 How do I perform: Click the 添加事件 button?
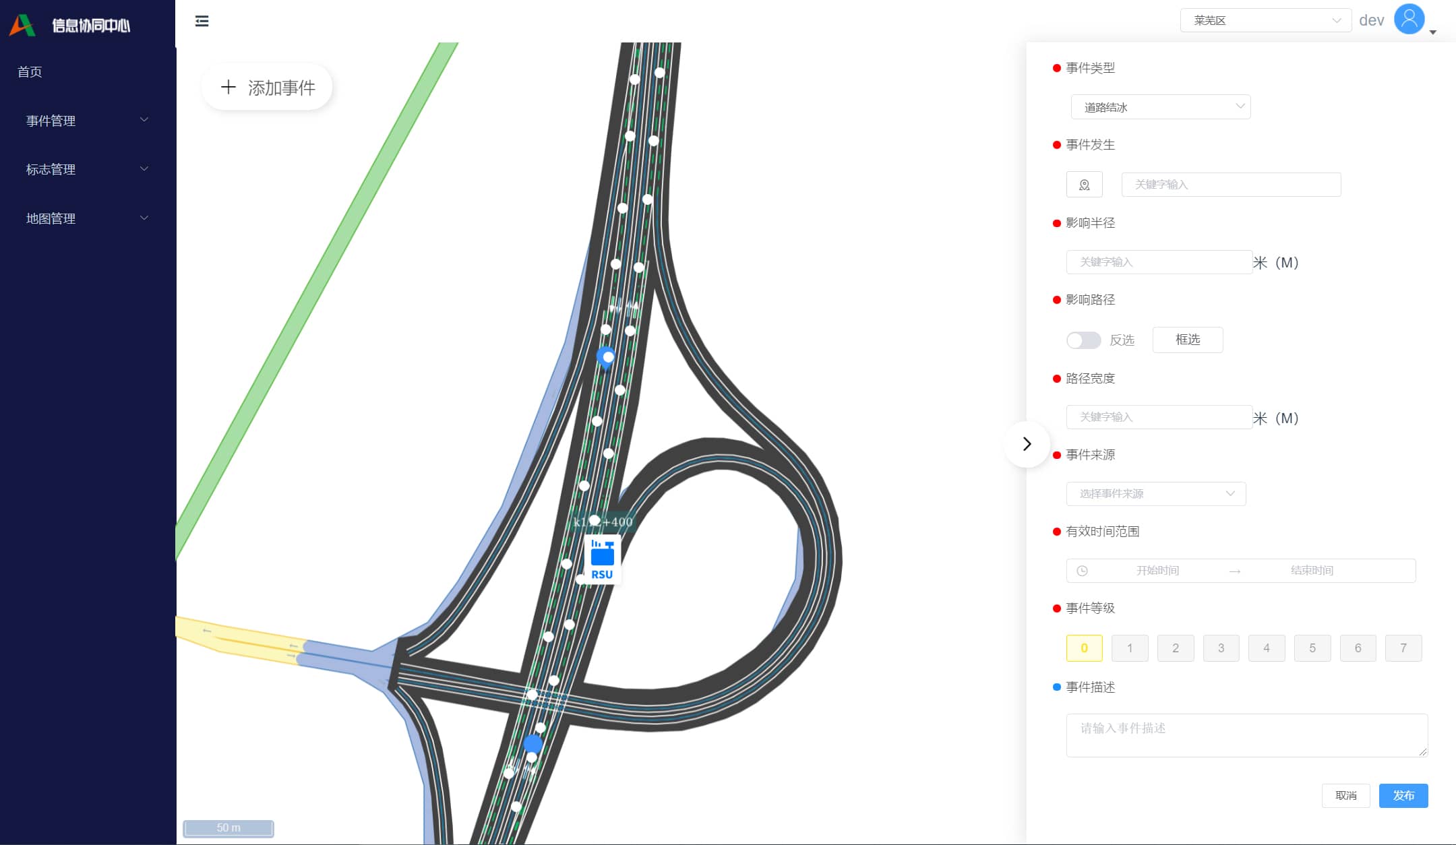pos(268,88)
